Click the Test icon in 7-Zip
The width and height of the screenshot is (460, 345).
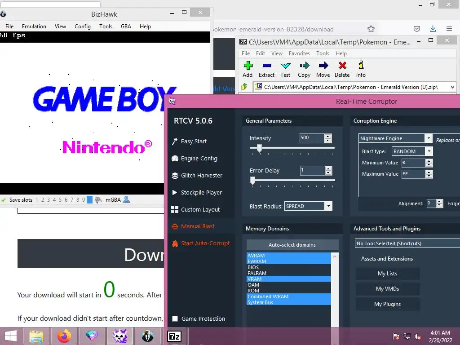point(285,66)
